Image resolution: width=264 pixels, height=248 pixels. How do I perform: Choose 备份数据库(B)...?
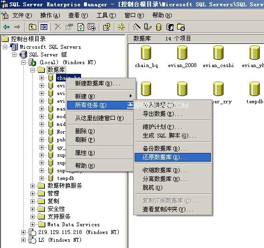[173, 149]
